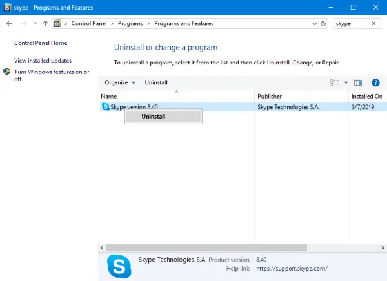Click Uninstall in the toolbar
387x281 pixels.
coord(156,82)
